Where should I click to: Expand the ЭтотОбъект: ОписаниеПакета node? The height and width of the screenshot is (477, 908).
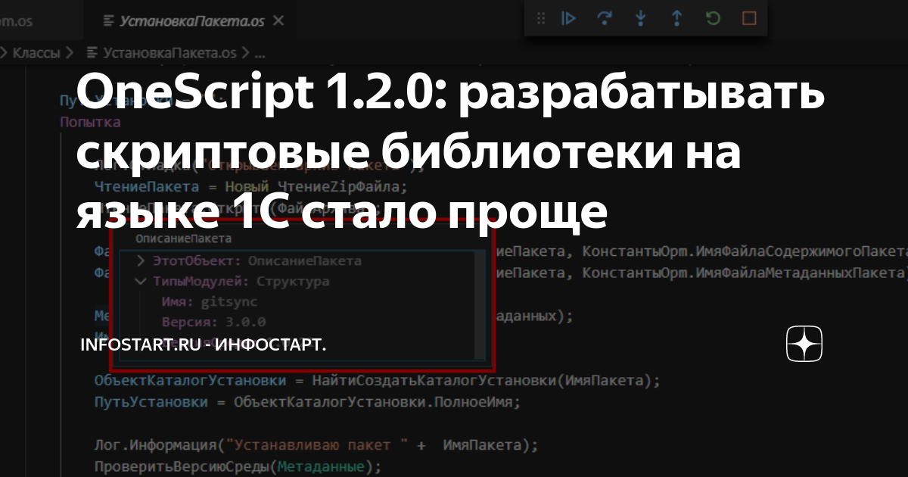pos(139,262)
